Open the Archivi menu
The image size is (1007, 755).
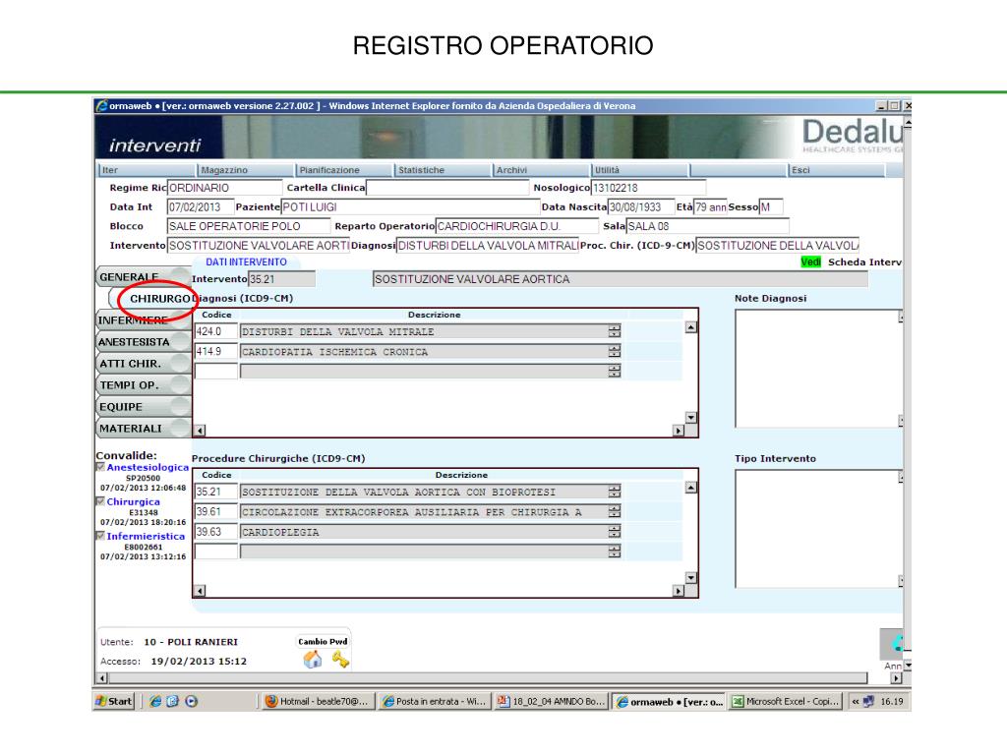click(542, 170)
